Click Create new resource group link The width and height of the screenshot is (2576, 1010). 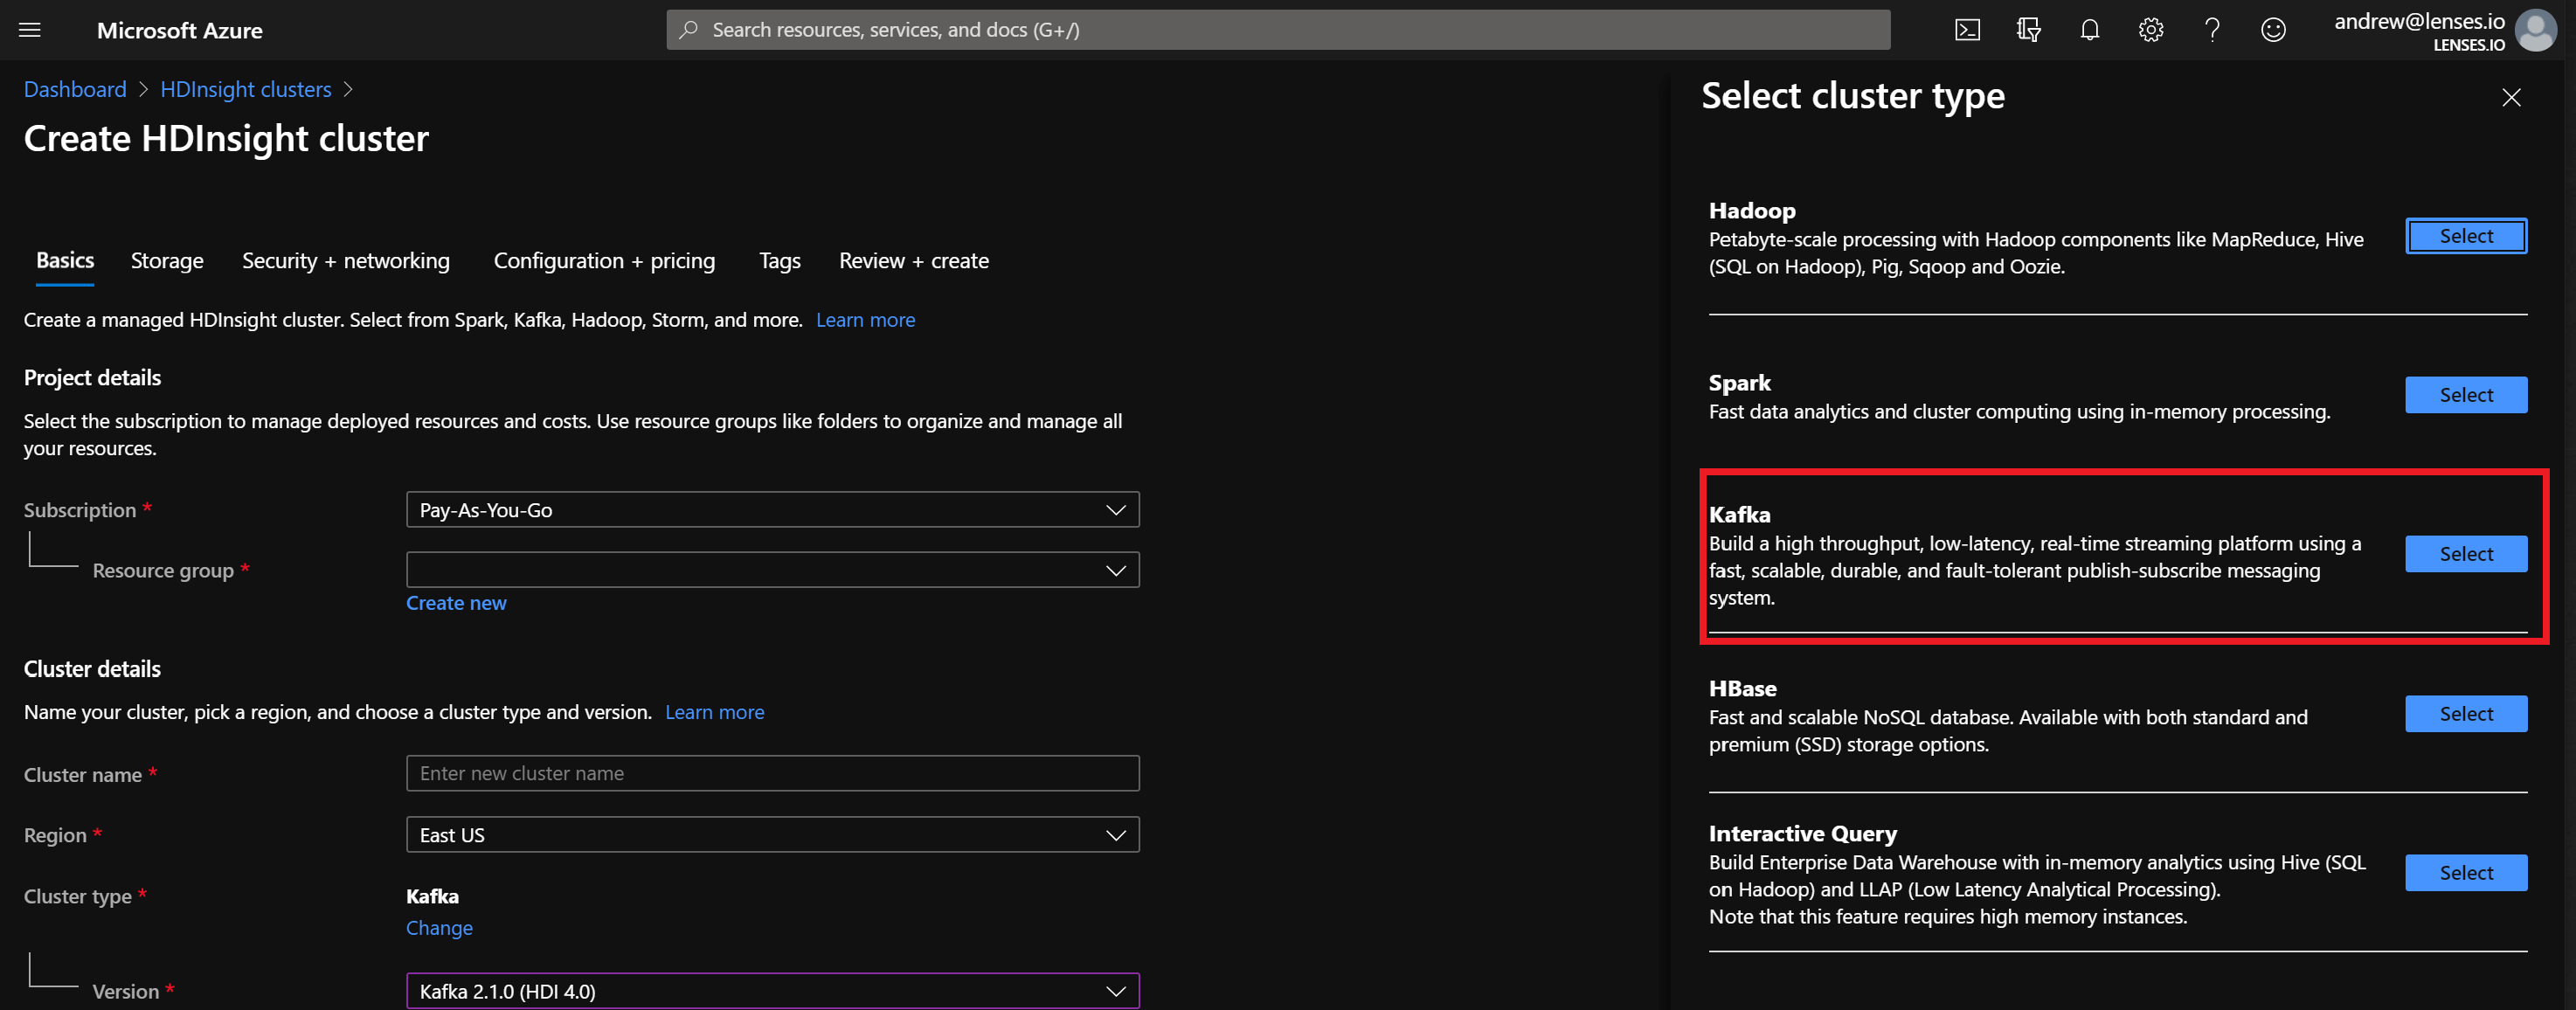456,603
